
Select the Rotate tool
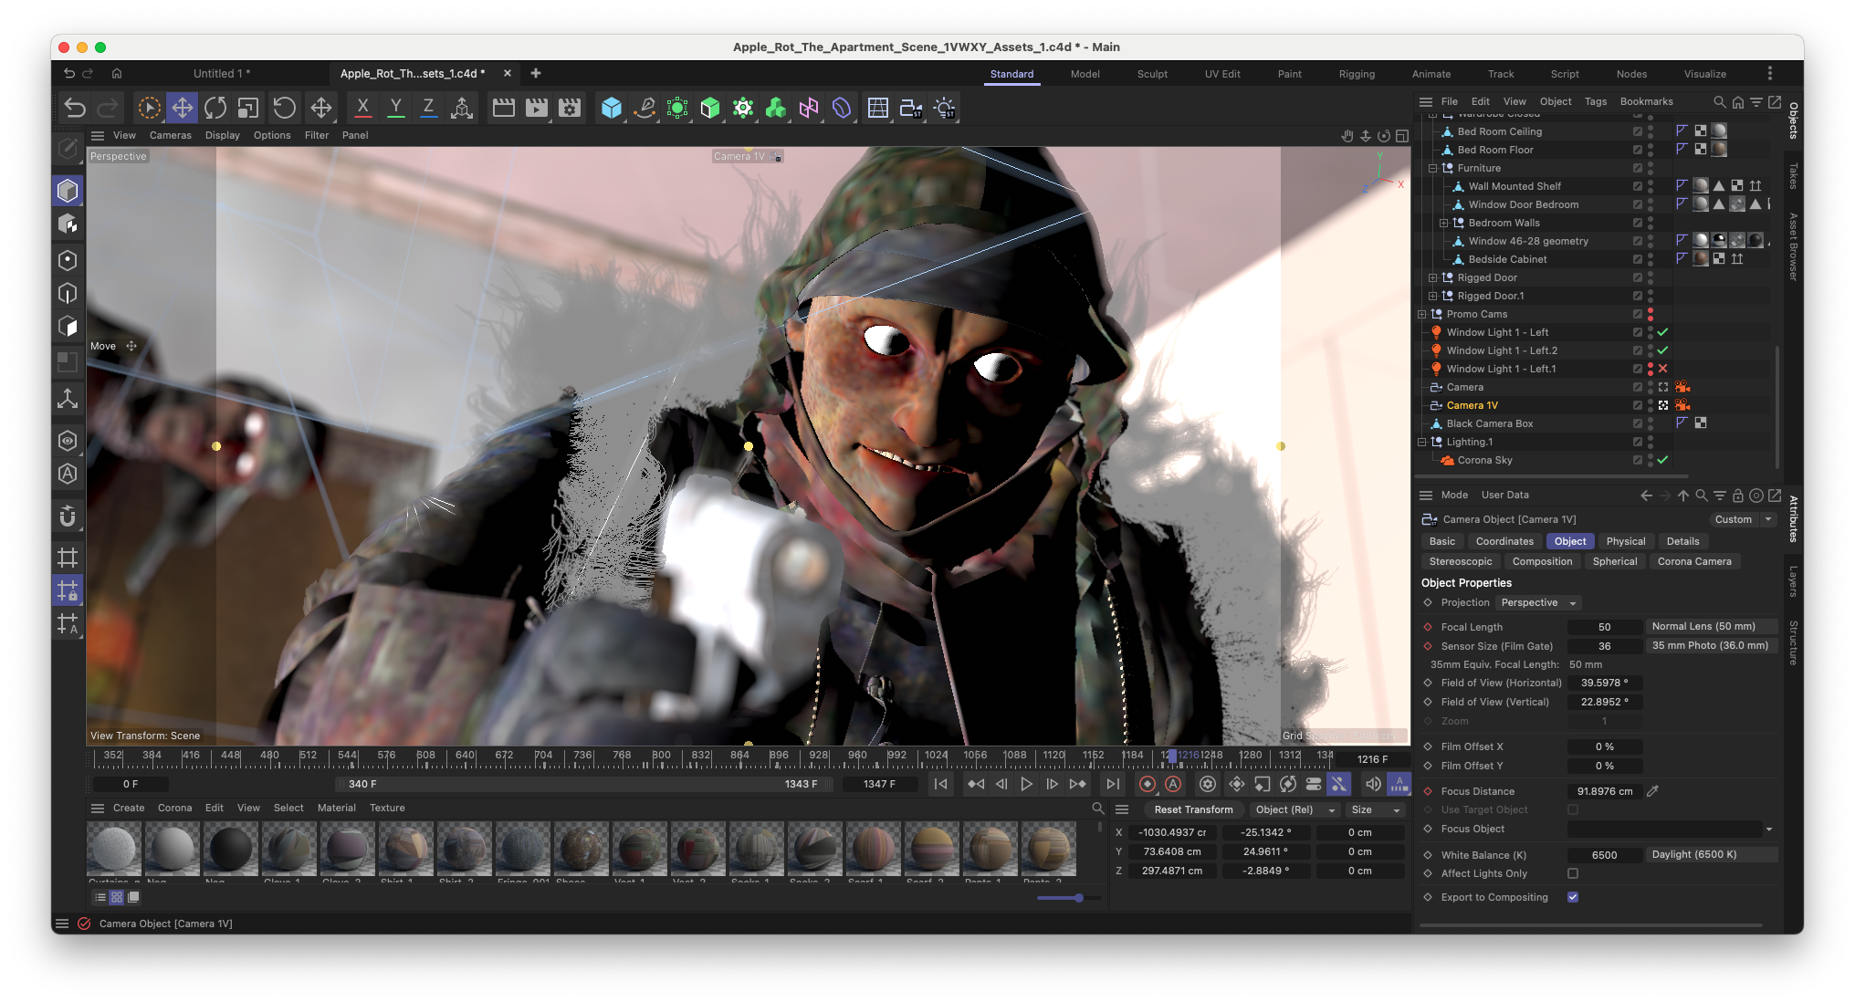215,108
